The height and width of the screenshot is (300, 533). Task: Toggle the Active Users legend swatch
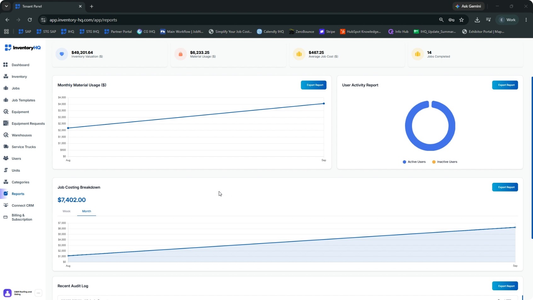pos(404,162)
